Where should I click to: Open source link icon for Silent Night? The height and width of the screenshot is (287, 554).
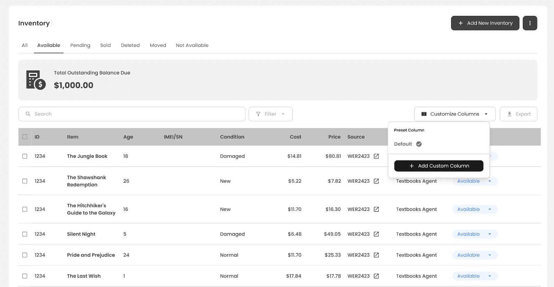click(x=376, y=234)
